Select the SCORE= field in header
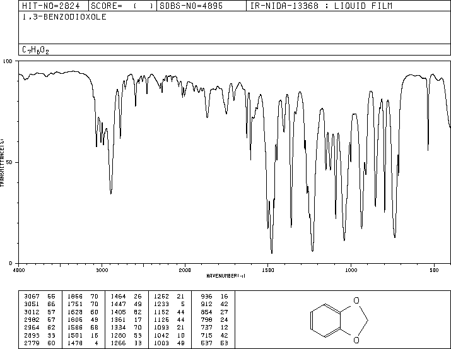Viewport: 451px width, 349px height. [122, 6]
